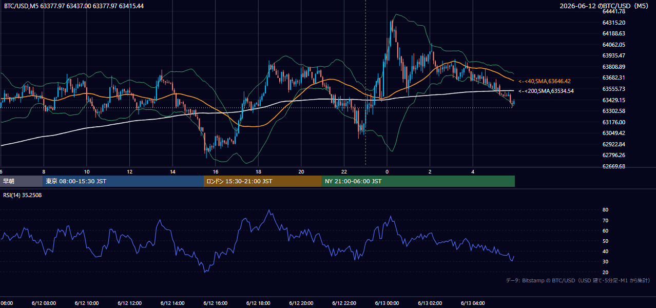Screen dimensions: 656x308
Task: Click the Bitstamp data source note
Action: coord(578,281)
